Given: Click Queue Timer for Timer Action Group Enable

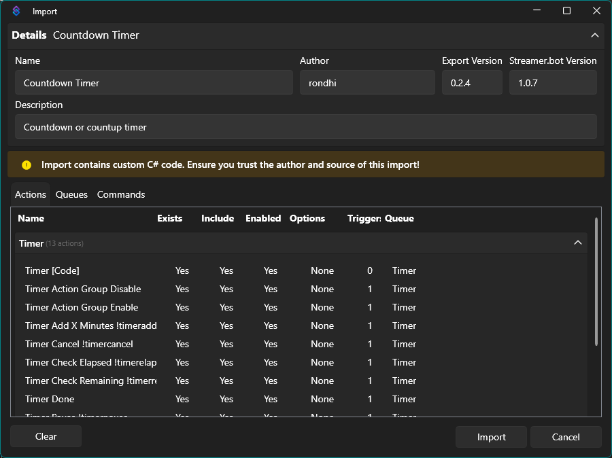Looking at the screenshot, I should pyautogui.click(x=404, y=307).
